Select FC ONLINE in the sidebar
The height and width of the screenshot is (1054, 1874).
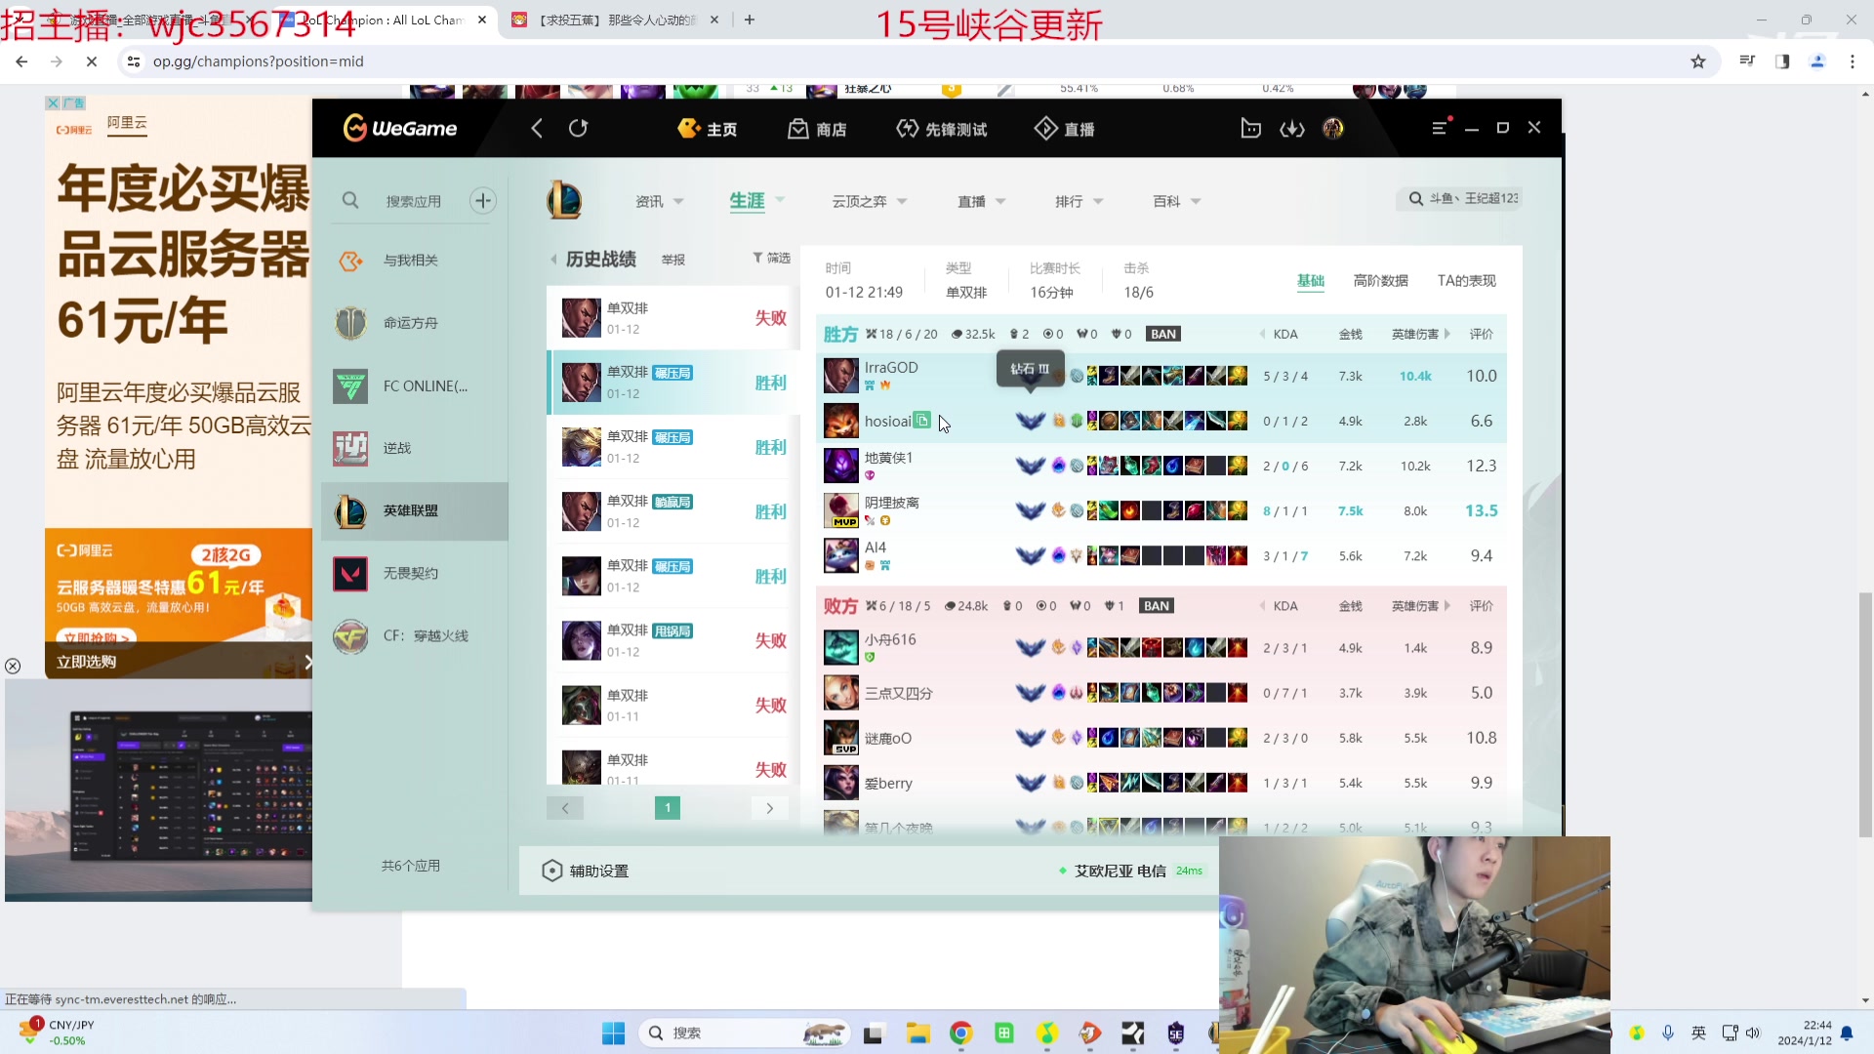[415, 385]
